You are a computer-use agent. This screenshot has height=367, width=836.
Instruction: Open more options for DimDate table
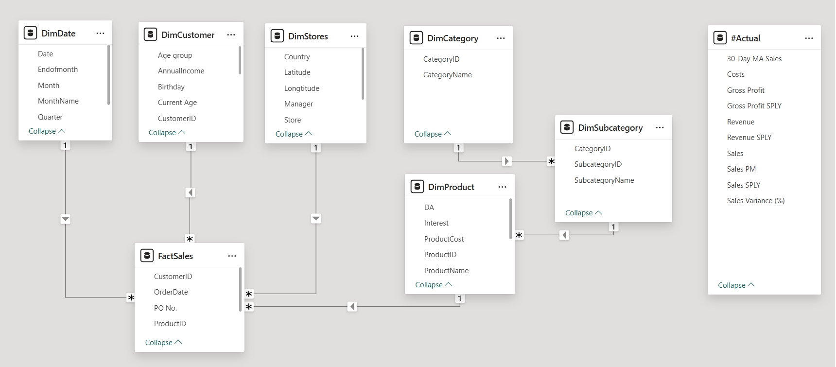tap(100, 34)
